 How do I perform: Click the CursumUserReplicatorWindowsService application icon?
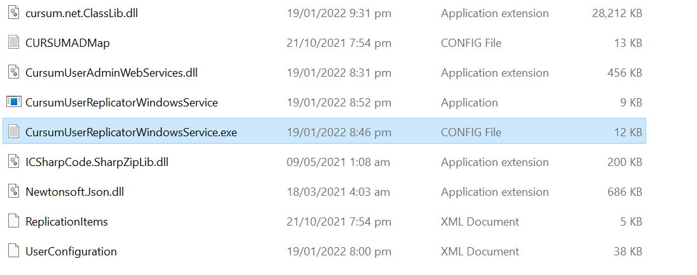coord(14,102)
